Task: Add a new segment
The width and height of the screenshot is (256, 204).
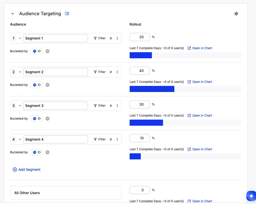Action: tap(27, 170)
